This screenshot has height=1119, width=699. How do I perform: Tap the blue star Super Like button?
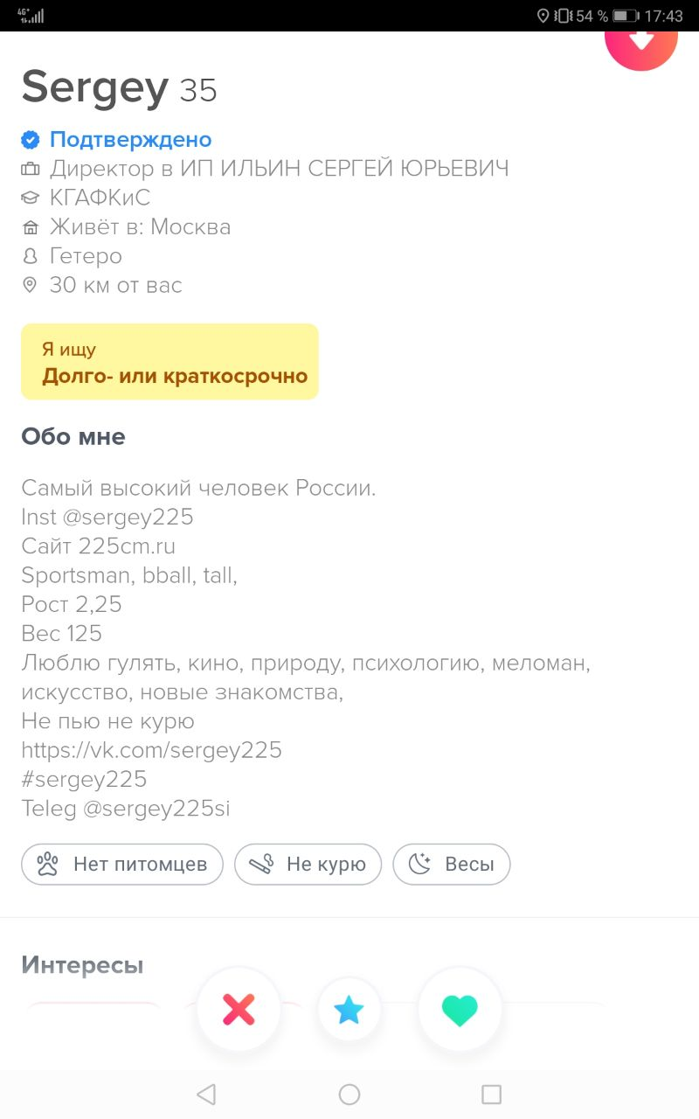coord(349,1010)
